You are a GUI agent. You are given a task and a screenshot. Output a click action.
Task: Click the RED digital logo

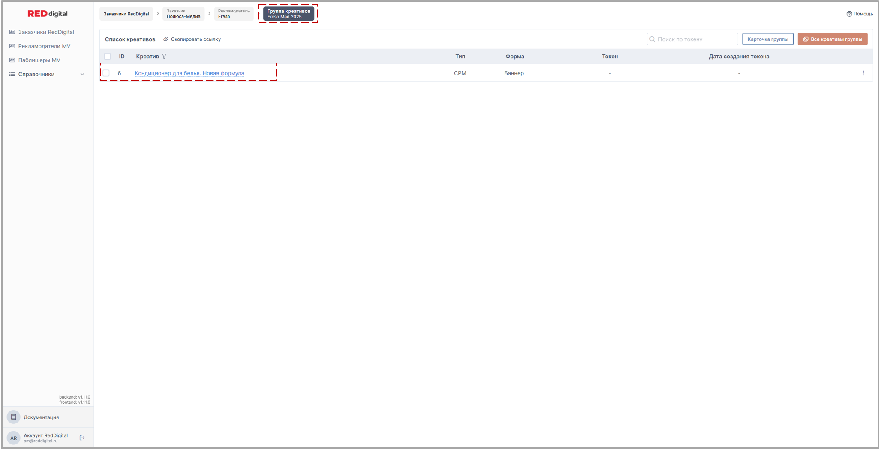pyautogui.click(x=48, y=14)
